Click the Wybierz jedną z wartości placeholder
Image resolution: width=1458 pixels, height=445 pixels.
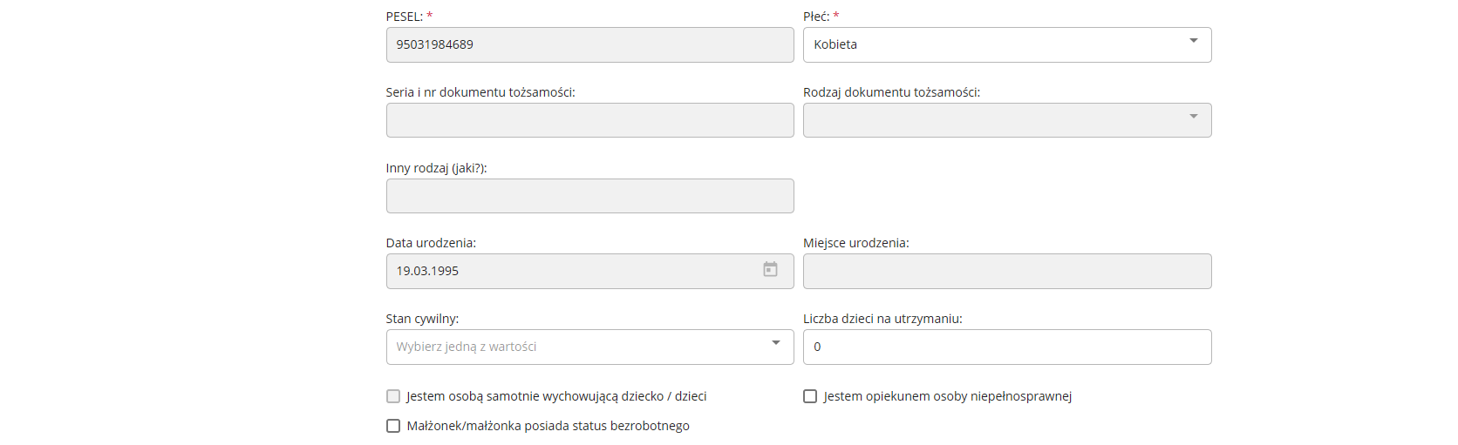(x=467, y=347)
